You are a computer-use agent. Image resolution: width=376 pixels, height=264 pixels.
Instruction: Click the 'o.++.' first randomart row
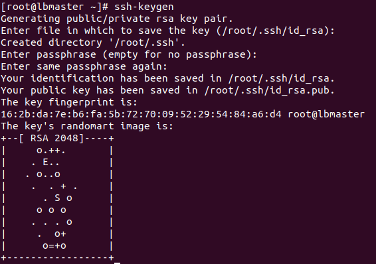pos(51,151)
